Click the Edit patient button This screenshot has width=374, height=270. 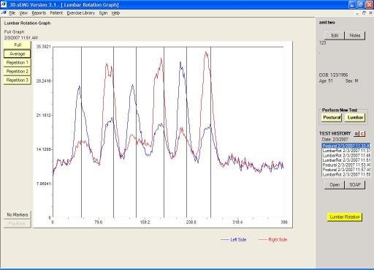click(335, 35)
